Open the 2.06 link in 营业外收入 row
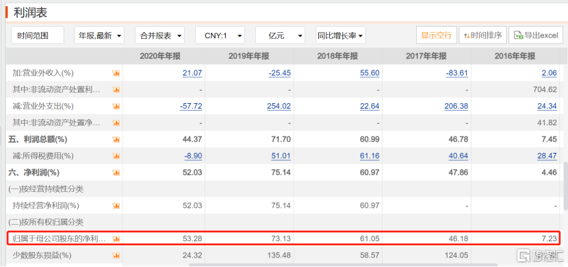Screen dimensions: 568x267 (549, 73)
